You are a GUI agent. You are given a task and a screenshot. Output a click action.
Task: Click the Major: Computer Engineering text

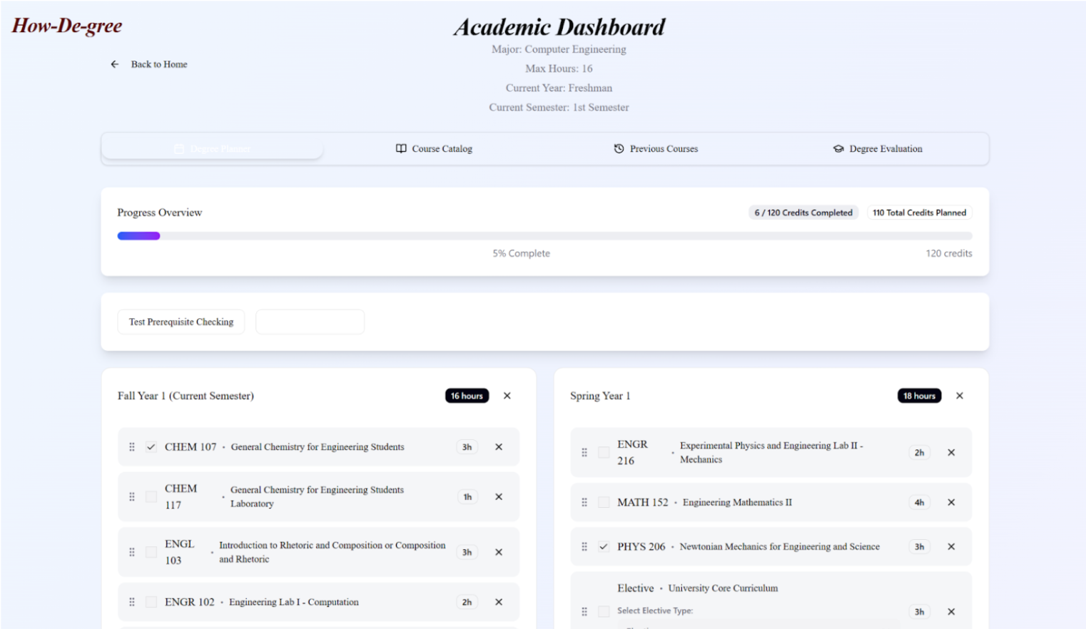pos(559,49)
